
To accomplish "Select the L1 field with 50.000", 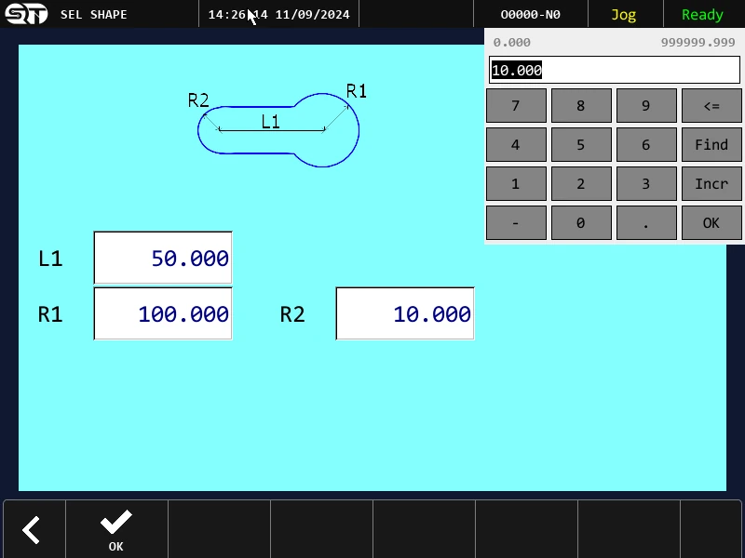I will [x=163, y=259].
